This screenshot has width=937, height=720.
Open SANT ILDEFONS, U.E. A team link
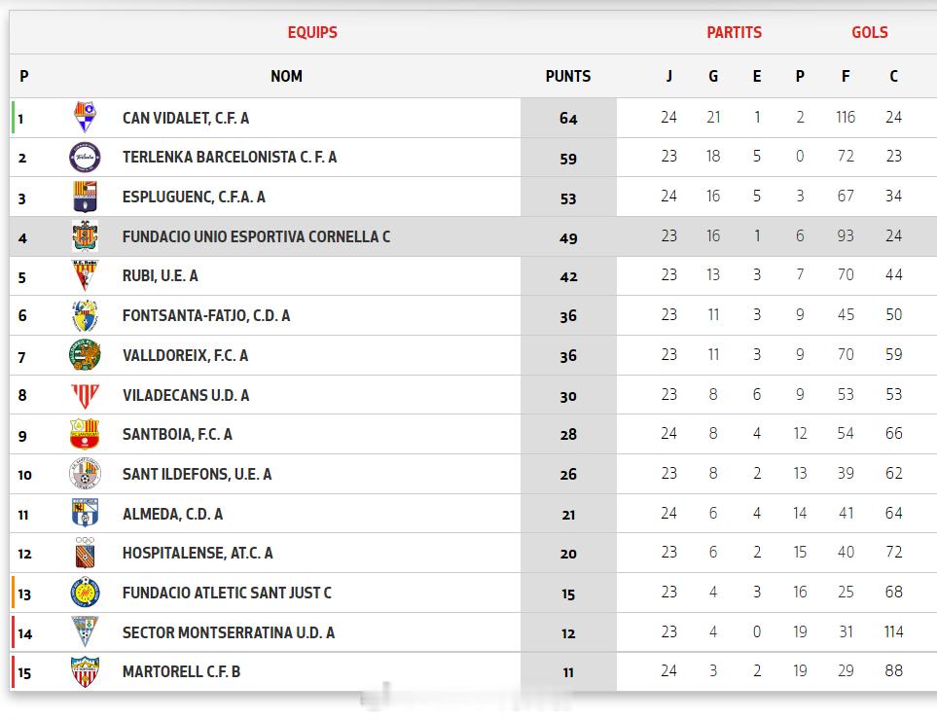click(198, 475)
